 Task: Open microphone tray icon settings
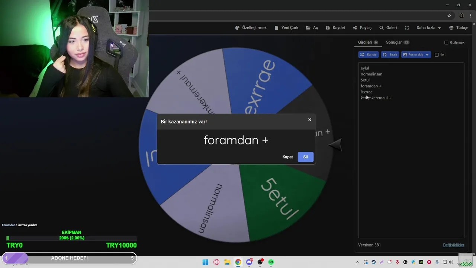437,262
